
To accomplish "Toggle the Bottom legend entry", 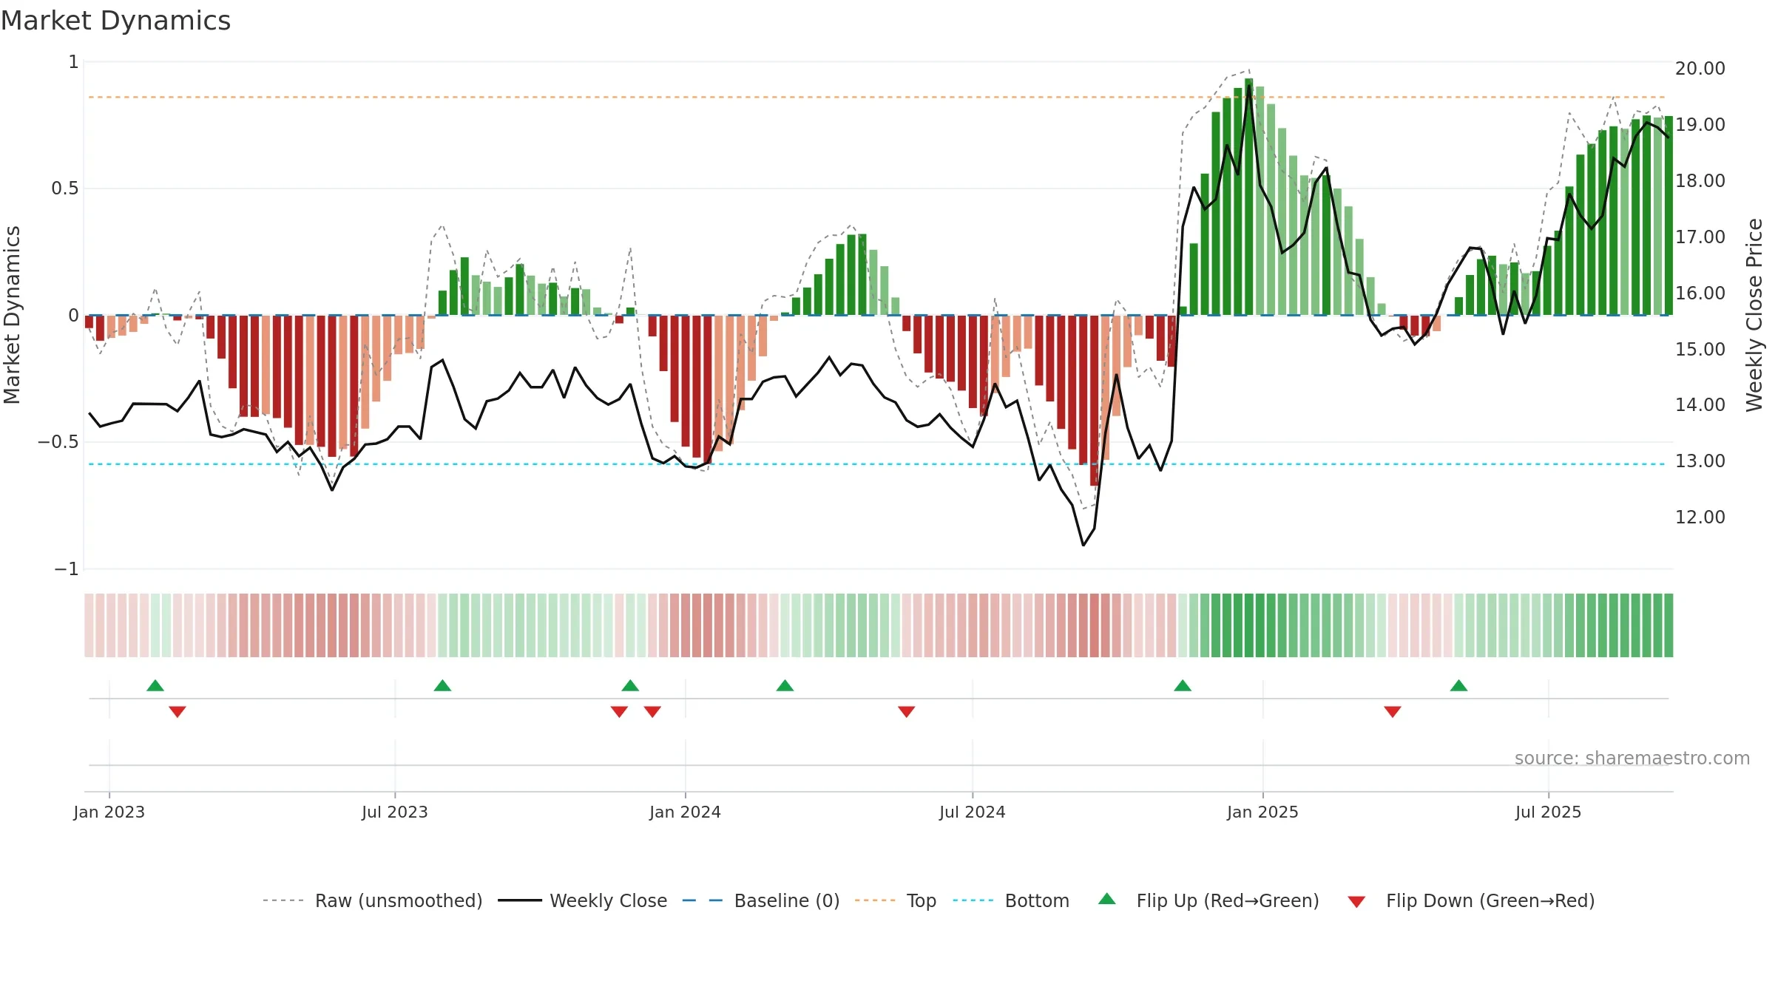I will point(1011,900).
